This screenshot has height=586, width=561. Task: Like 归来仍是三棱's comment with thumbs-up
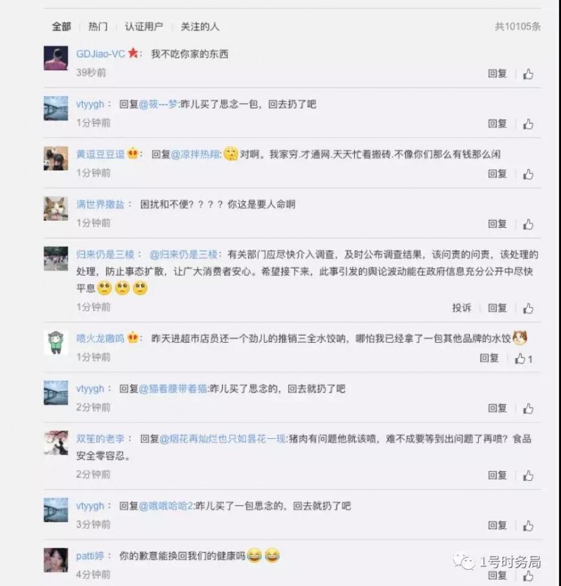pyautogui.click(x=528, y=308)
